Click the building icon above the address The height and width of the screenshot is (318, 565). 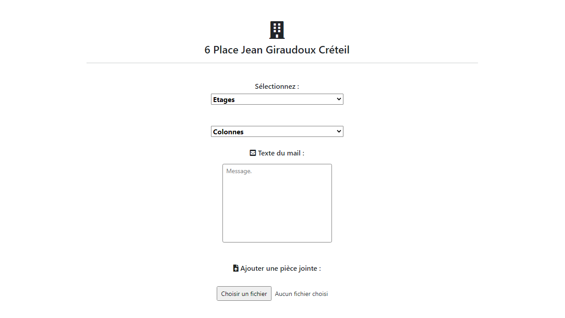tap(277, 30)
